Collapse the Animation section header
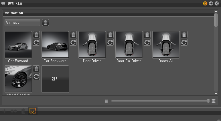Screen dimensions: 221x121 [x=108, y=13]
